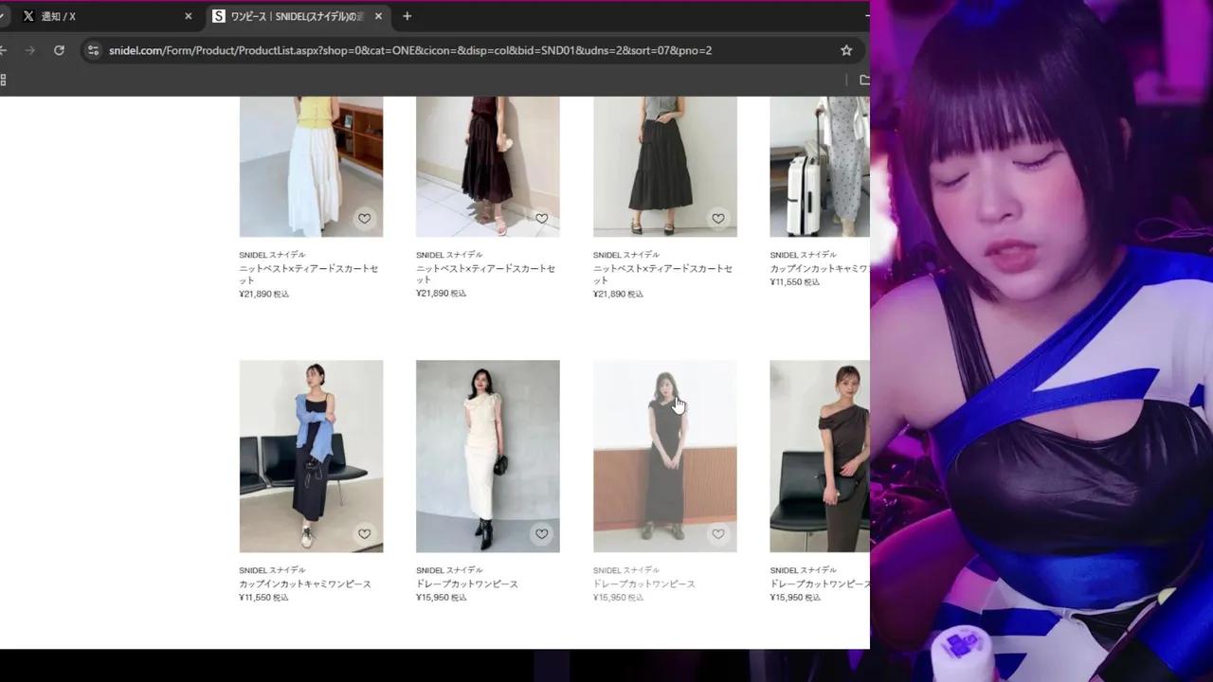Click ¥11,550 price under the suitcase photo item

click(795, 281)
